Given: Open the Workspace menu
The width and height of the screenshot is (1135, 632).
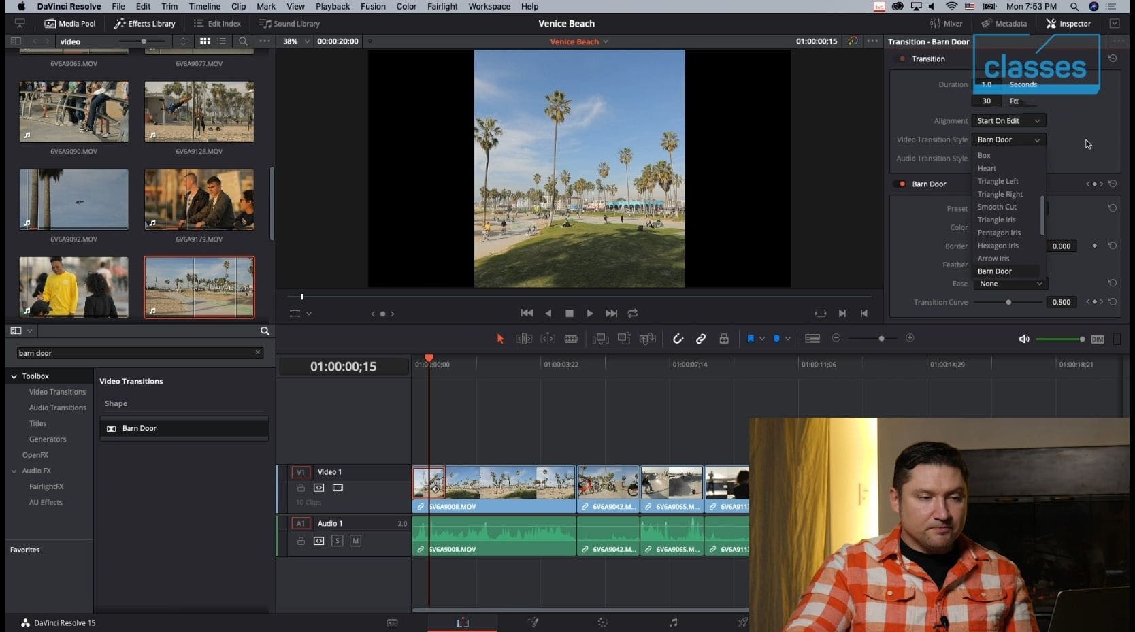Looking at the screenshot, I should tap(489, 7).
